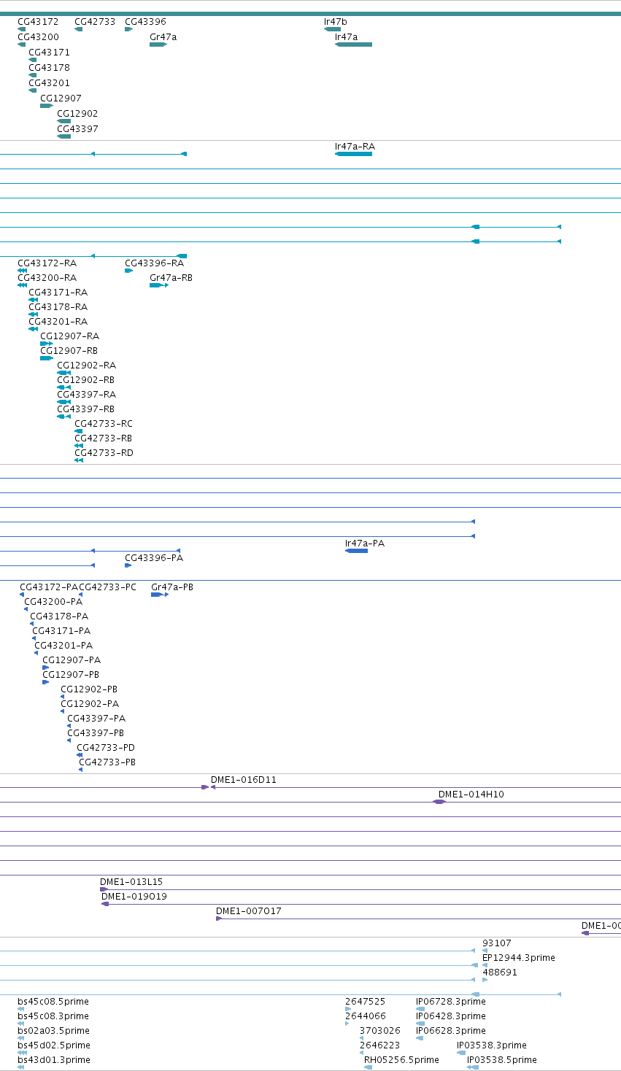Viewport: 621px width, 1071px height.
Task: Open the CG43201-PA protein label
Action: pos(63,646)
